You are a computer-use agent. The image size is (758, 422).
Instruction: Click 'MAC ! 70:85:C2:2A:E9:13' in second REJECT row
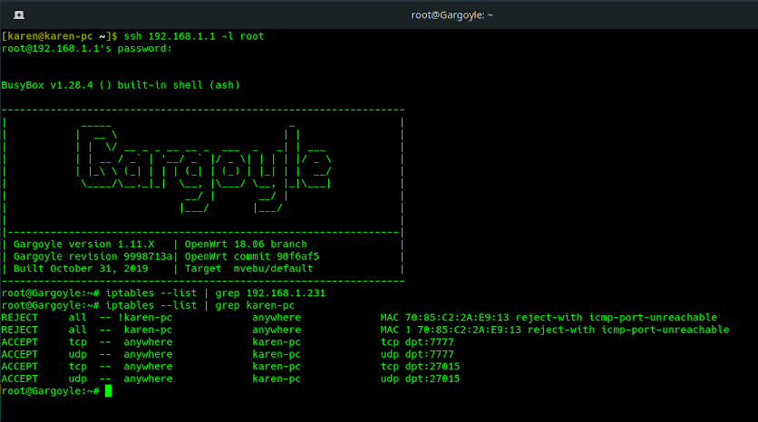[x=451, y=330]
